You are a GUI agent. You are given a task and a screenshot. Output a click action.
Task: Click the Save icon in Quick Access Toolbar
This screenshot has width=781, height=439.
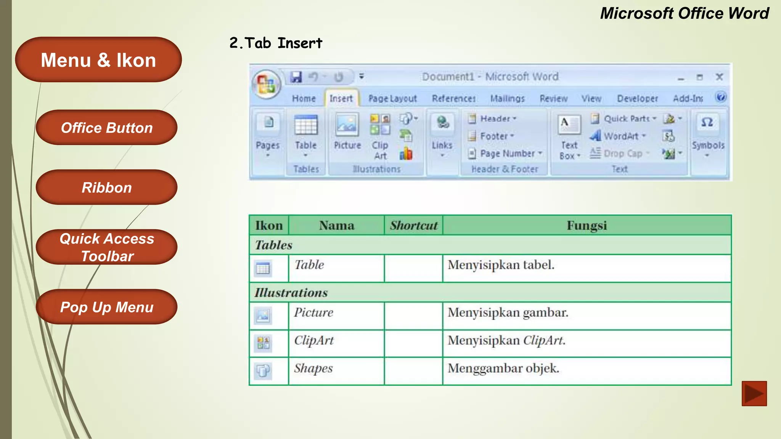point(296,77)
